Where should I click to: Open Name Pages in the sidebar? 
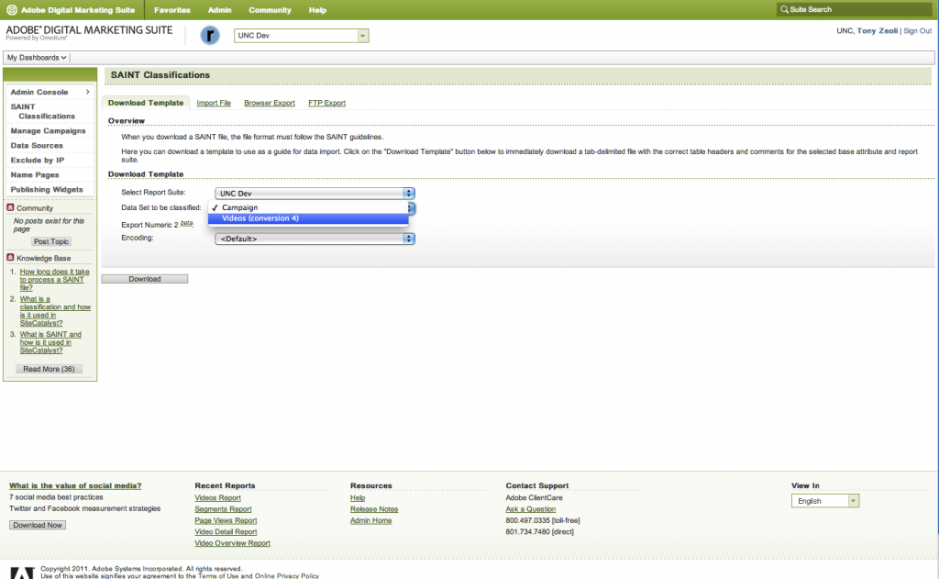click(35, 175)
